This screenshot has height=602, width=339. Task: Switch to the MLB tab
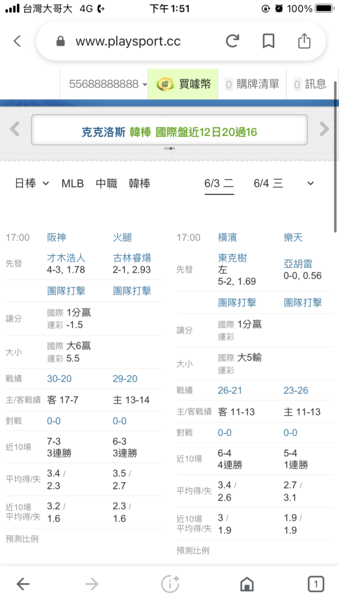[73, 184]
